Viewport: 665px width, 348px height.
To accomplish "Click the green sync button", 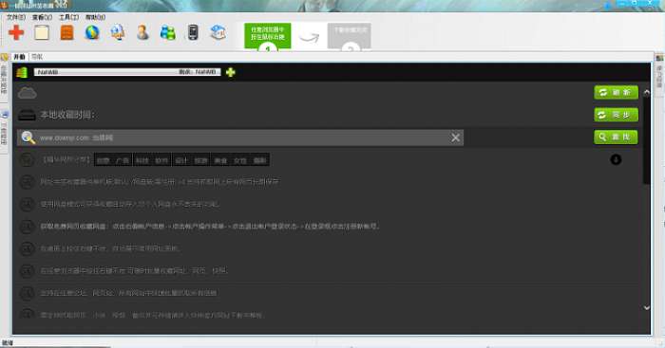I will pyautogui.click(x=617, y=115).
